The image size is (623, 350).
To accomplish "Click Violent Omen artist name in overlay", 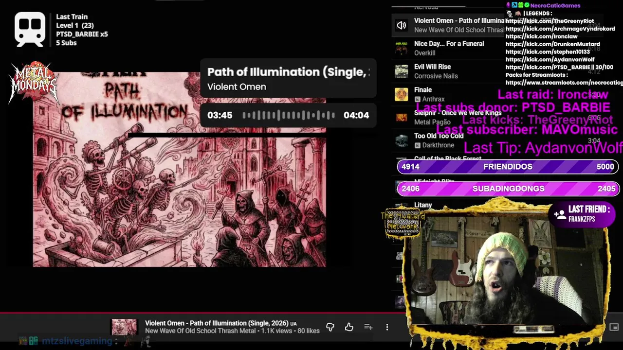I will [x=237, y=87].
